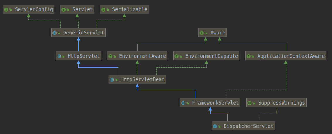Click the blue arrowhead beneath HttpServletBean
The image size is (332, 134).
(x=137, y=86)
